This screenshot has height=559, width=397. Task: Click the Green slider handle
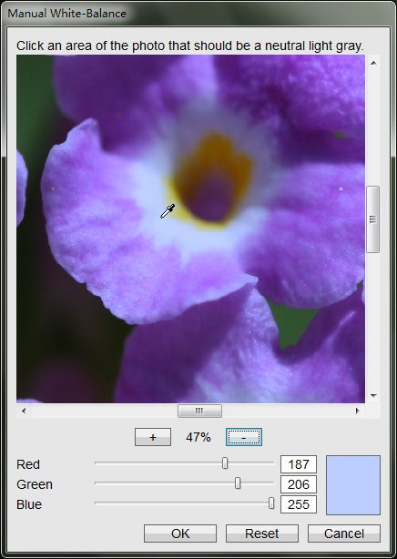pyautogui.click(x=238, y=483)
